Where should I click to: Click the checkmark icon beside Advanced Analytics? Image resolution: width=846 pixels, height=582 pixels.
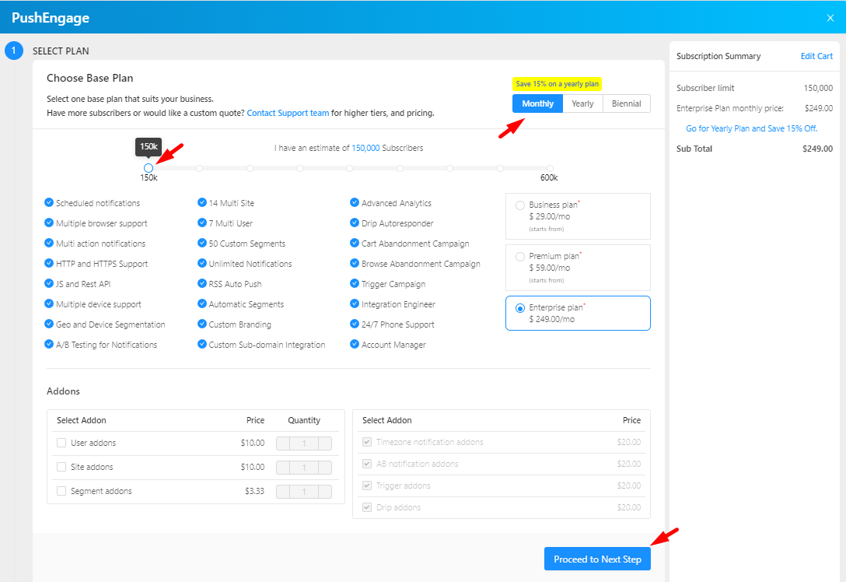(355, 202)
